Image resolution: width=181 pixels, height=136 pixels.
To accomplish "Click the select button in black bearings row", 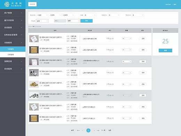I will (143, 96).
